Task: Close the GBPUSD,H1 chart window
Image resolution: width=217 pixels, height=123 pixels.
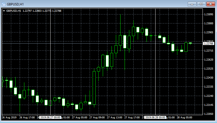Action: click(x=211, y=4)
